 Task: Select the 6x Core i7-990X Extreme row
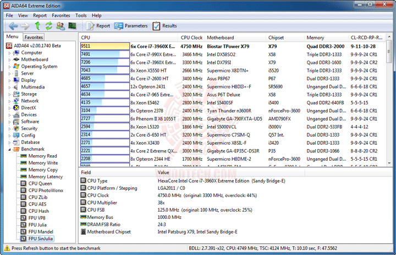tap(233, 54)
